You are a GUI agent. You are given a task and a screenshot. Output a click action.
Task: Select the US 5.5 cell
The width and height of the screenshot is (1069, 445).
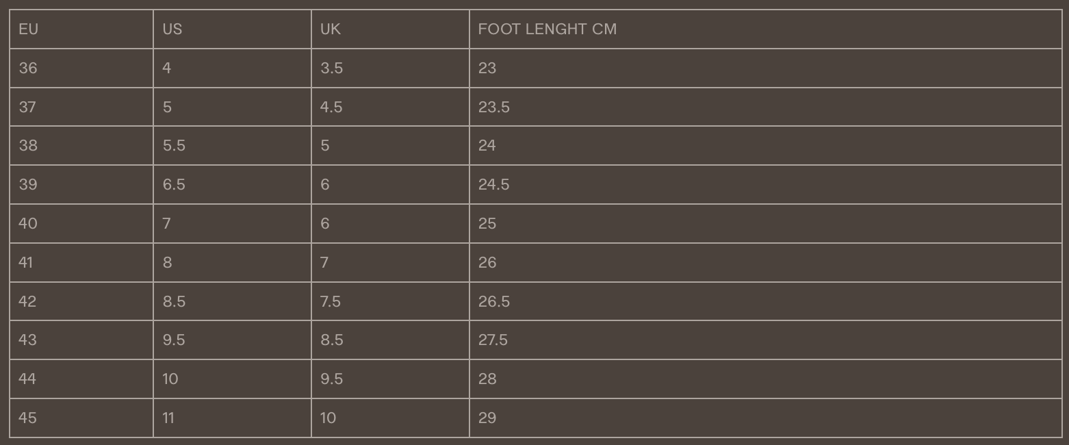tap(174, 146)
